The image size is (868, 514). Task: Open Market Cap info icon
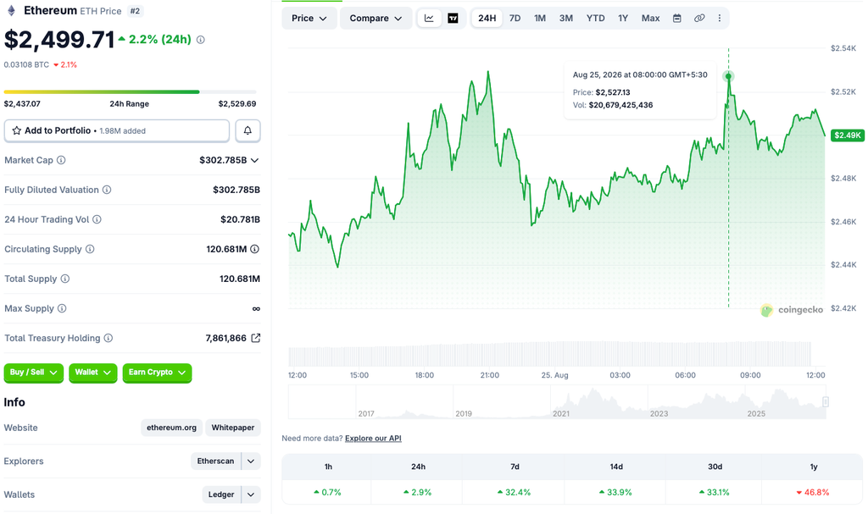pos(61,160)
